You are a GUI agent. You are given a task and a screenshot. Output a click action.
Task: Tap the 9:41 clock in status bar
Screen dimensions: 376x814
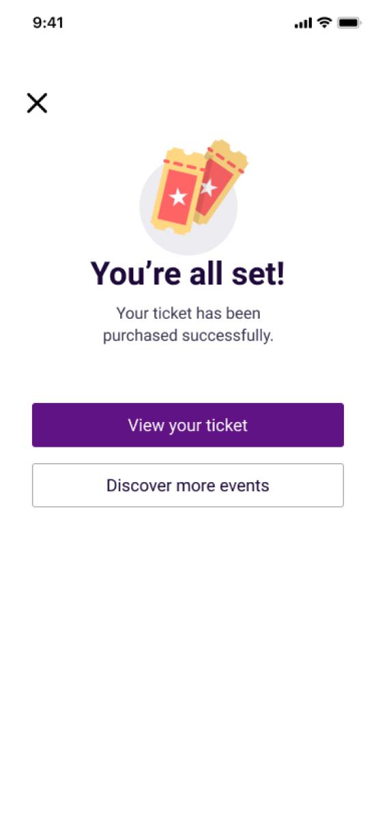click(x=48, y=23)
